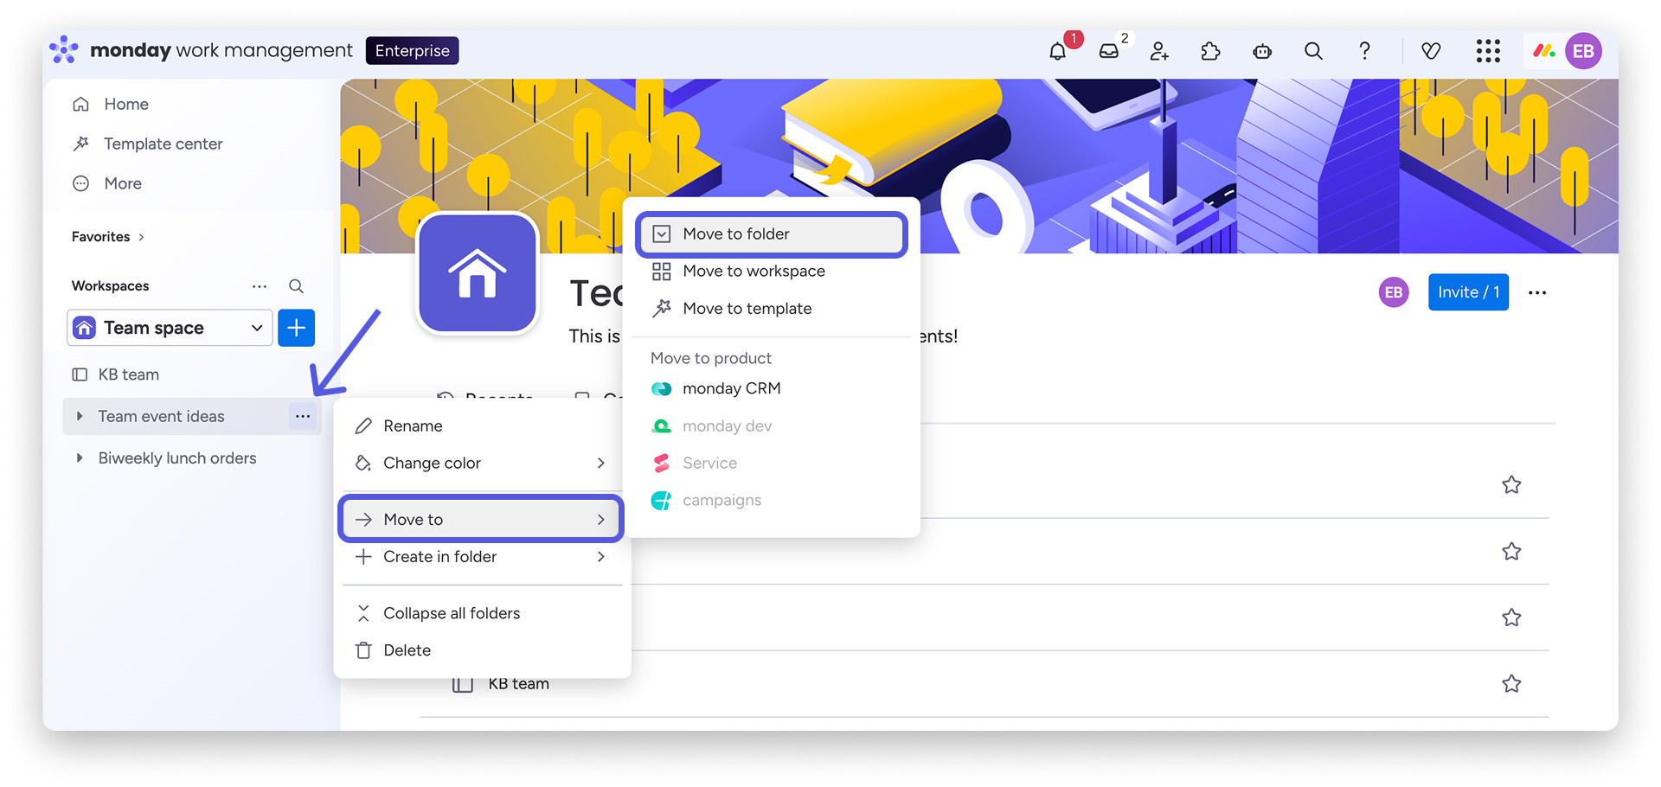Click More in the sidebar
The height and width of the screenshot is (787, 1661).
click(x=123, y=184)
